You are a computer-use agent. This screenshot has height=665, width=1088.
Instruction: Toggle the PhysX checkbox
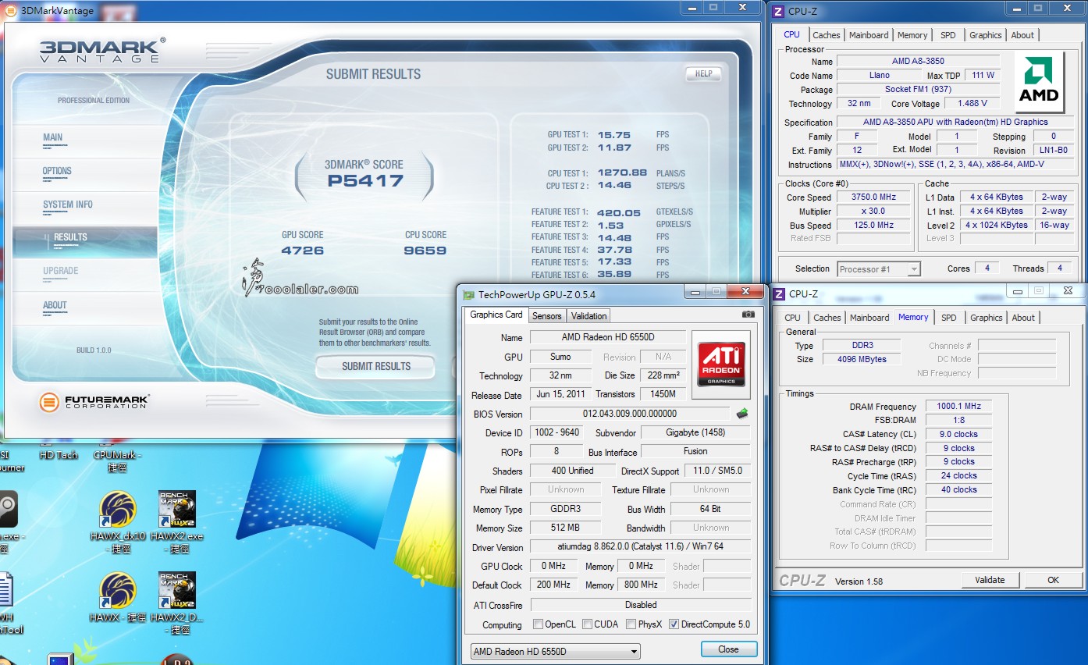(x=630, y=624)
